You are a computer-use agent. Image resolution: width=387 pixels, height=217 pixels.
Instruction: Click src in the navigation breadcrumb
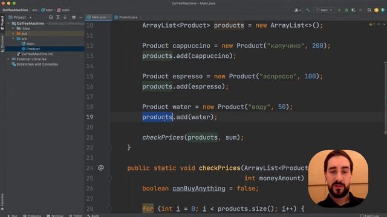pyautogui.click(x=35, y=10)
